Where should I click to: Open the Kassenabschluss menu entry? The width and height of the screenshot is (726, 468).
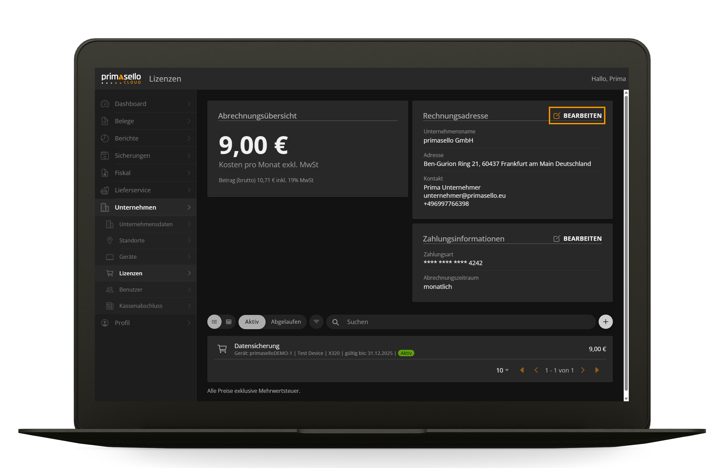click(x=140, y=305)
